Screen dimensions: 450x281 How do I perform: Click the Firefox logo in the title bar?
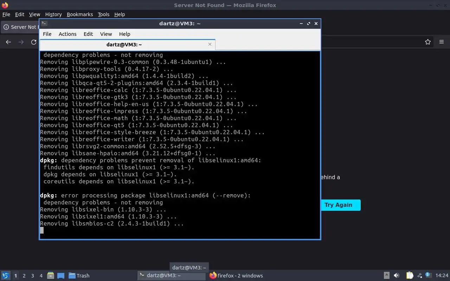5,5
